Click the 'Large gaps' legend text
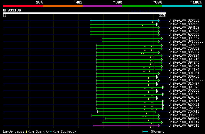 (13, 131)
